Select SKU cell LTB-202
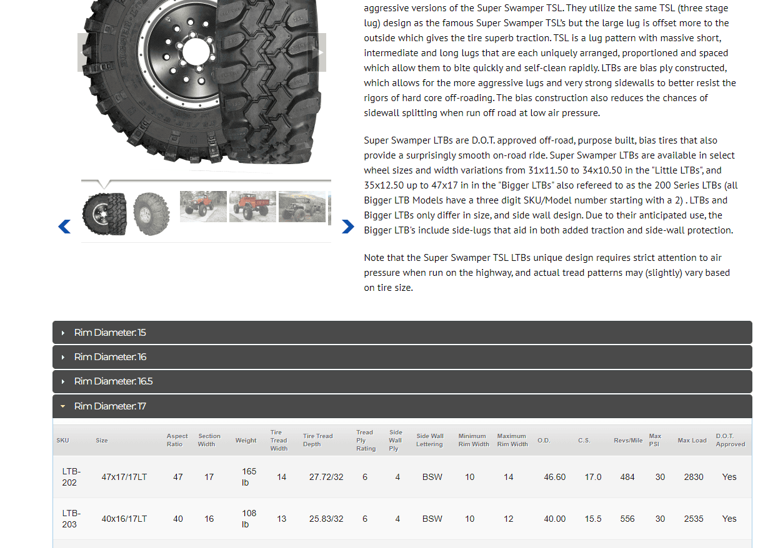 [70, 477]
